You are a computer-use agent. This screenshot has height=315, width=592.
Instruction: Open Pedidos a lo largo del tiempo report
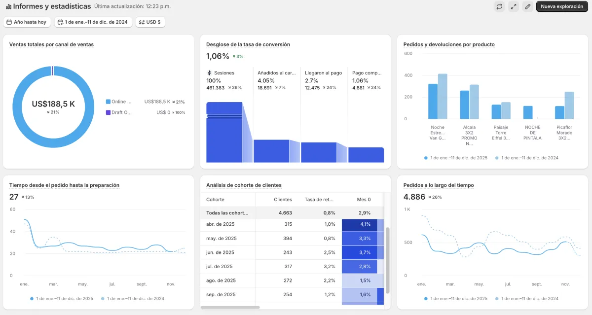click(x=439, y=185)
